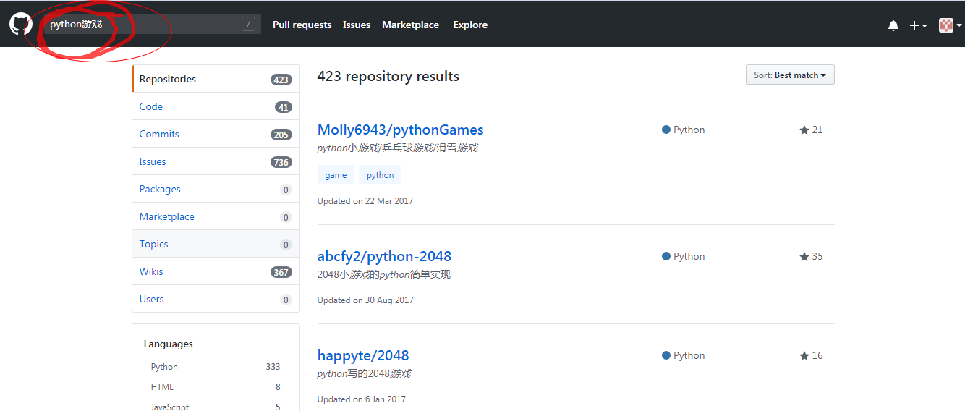Click 'Updated on 22 Mar 2017' text
Viewport: 965px width, 411px height.
(x=365, y=201)
